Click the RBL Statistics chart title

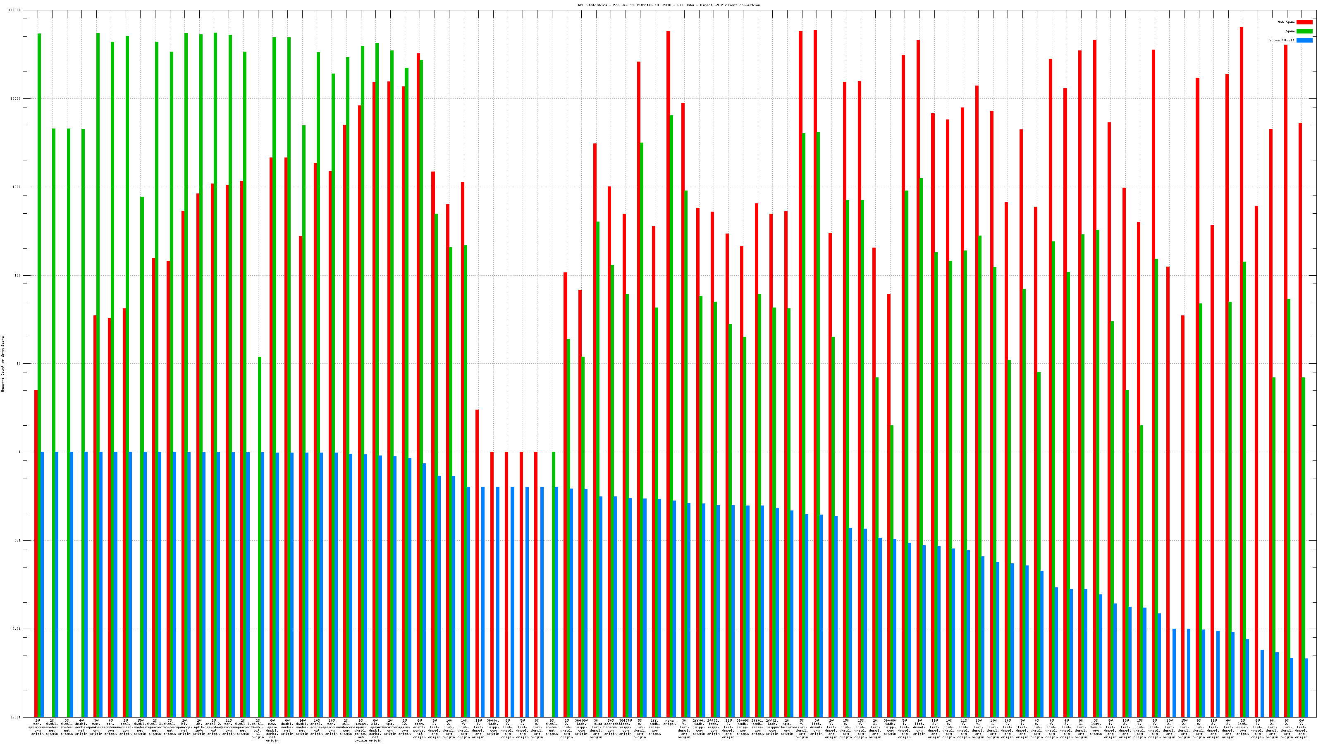[x=669, y=5]
